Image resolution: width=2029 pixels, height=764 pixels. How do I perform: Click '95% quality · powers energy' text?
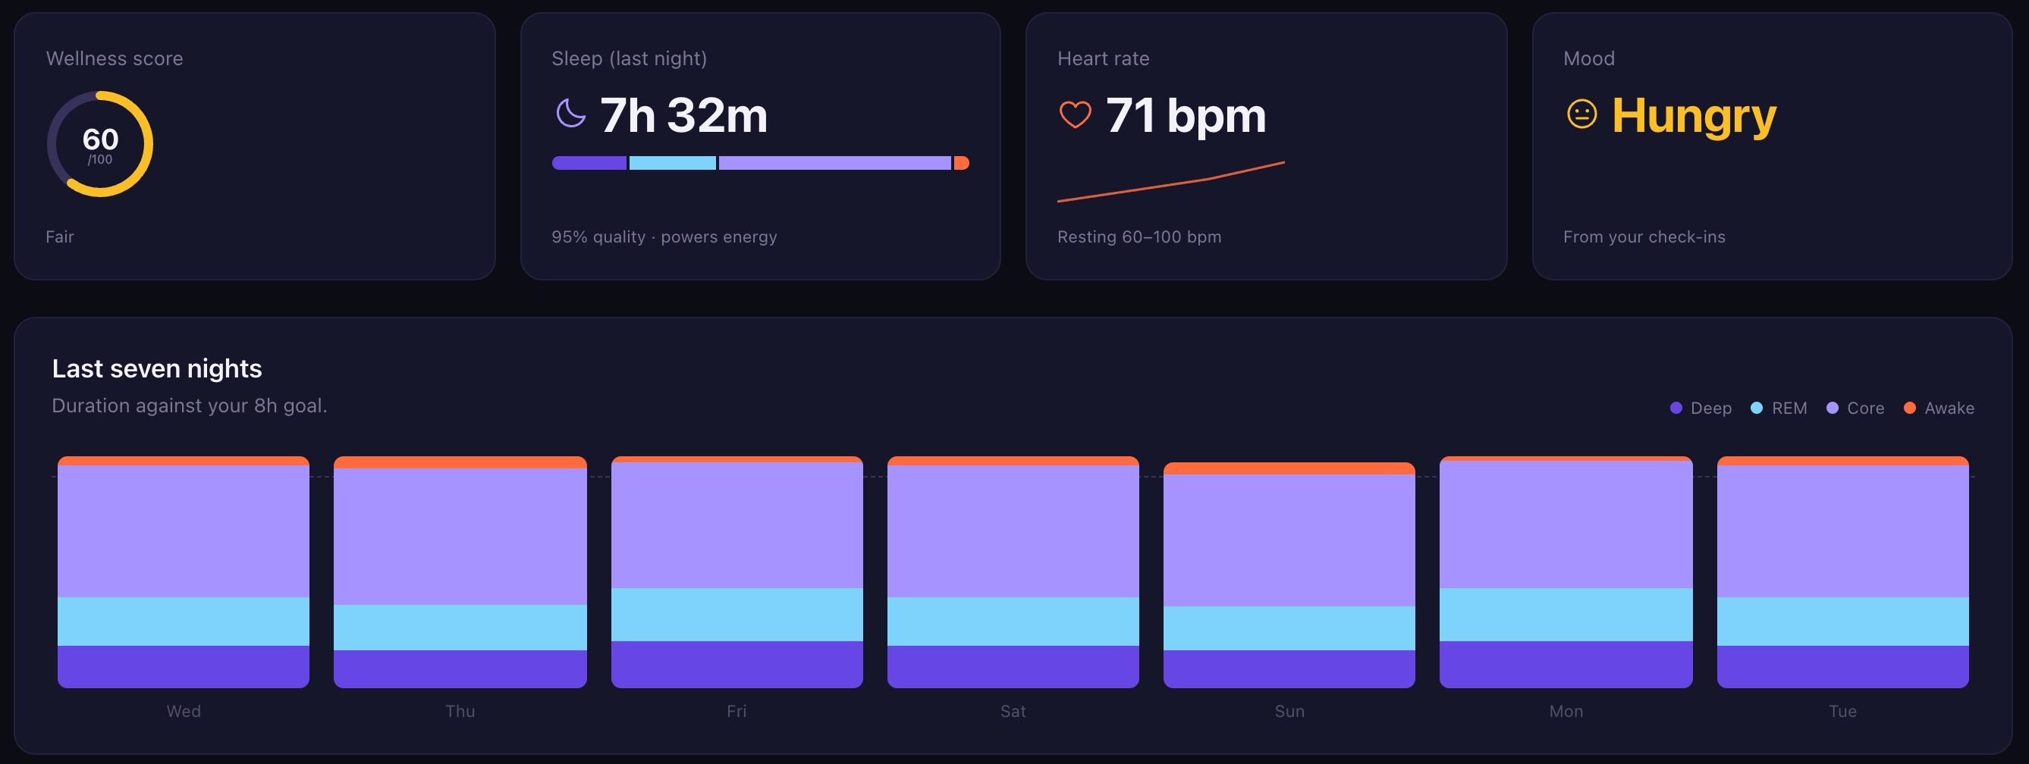coord(664,236)
